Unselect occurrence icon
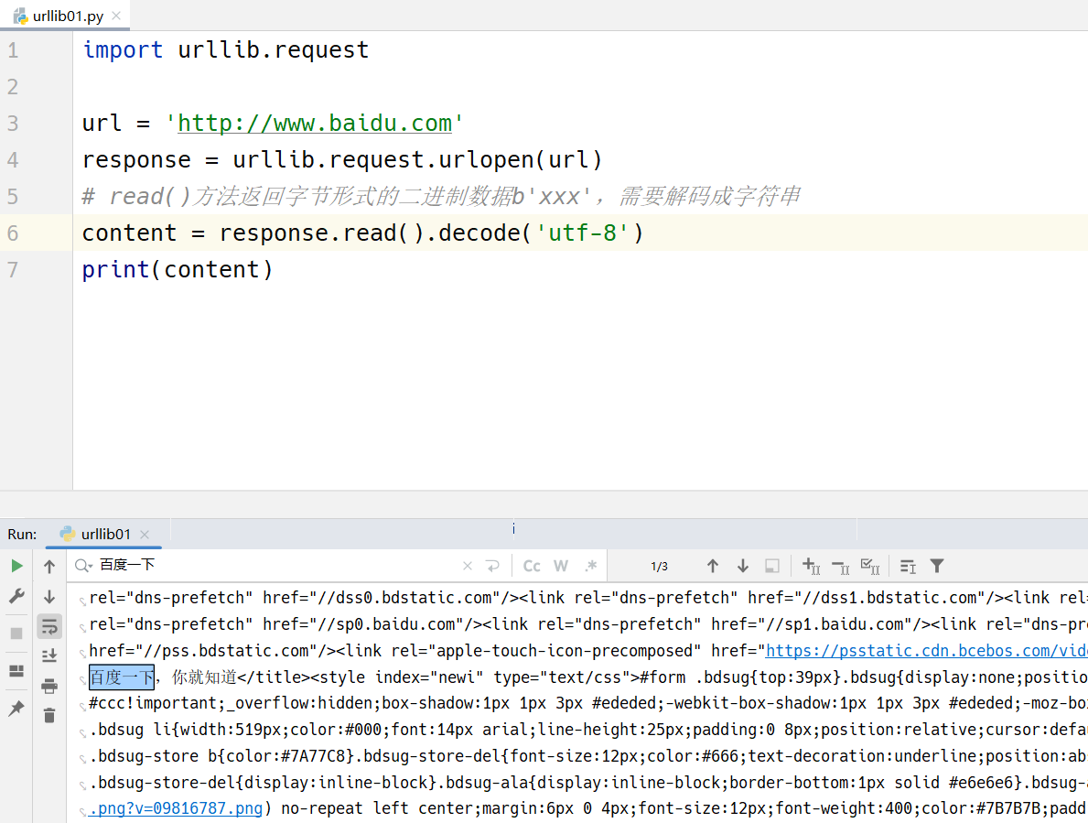This screenshot has height=823, width=1088. tap(840, 568)
